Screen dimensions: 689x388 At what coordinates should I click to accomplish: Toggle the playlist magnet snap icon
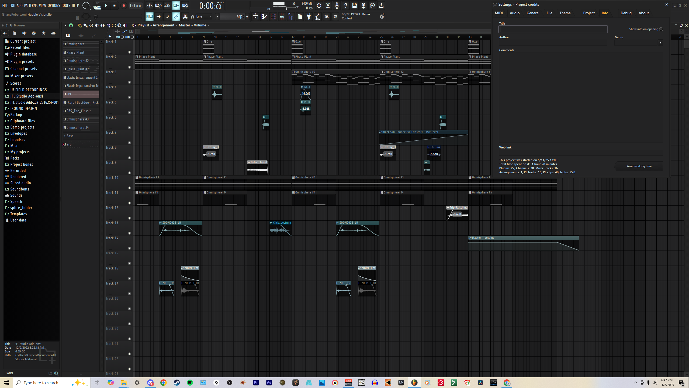tap(71, 25)
